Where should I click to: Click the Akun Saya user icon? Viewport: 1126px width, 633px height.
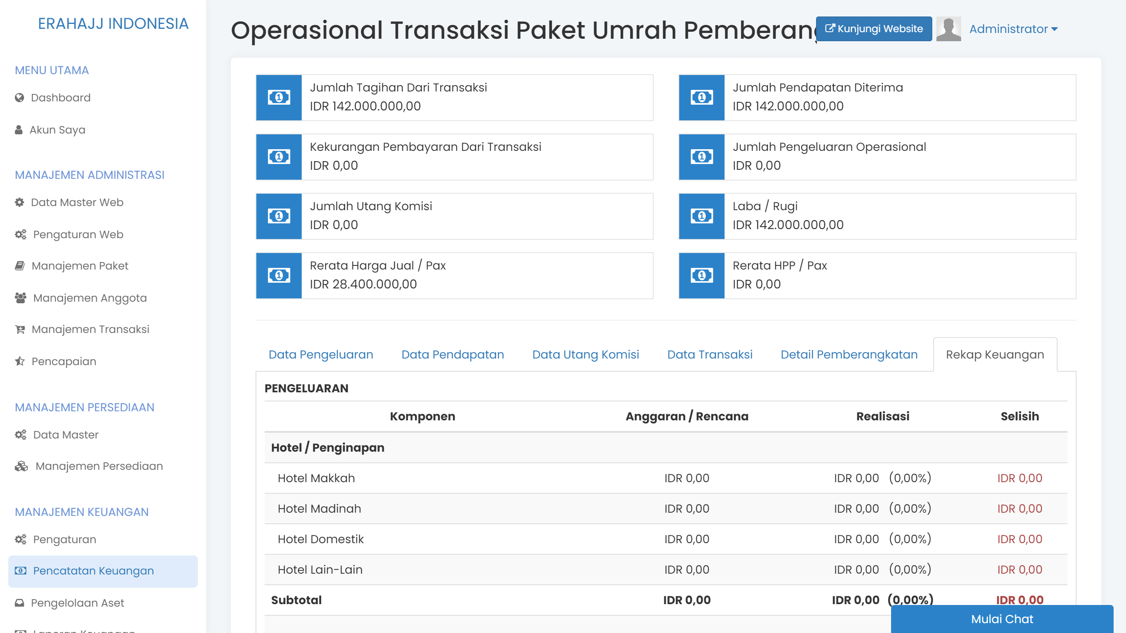pyautogui.click(x=19, y=130)
